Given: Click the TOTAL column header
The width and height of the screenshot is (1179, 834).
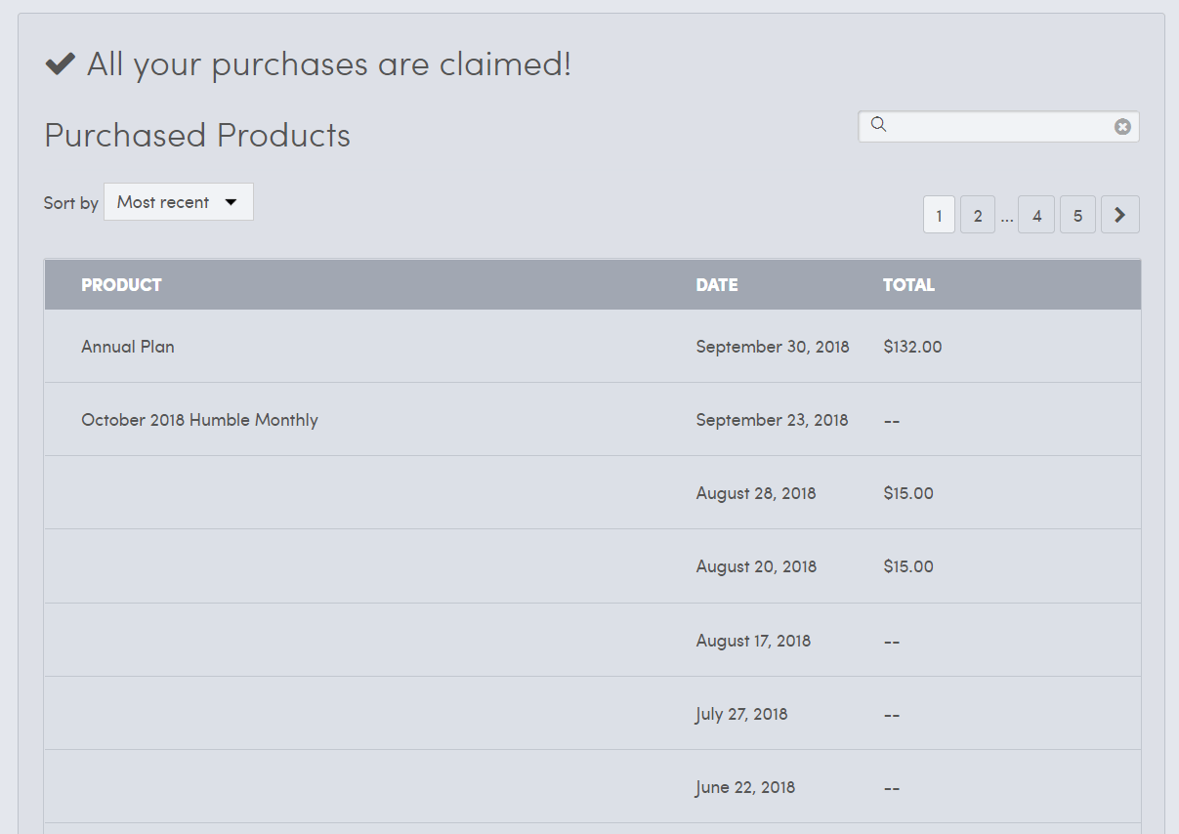Looking at the screenshot, I should 908,285.
